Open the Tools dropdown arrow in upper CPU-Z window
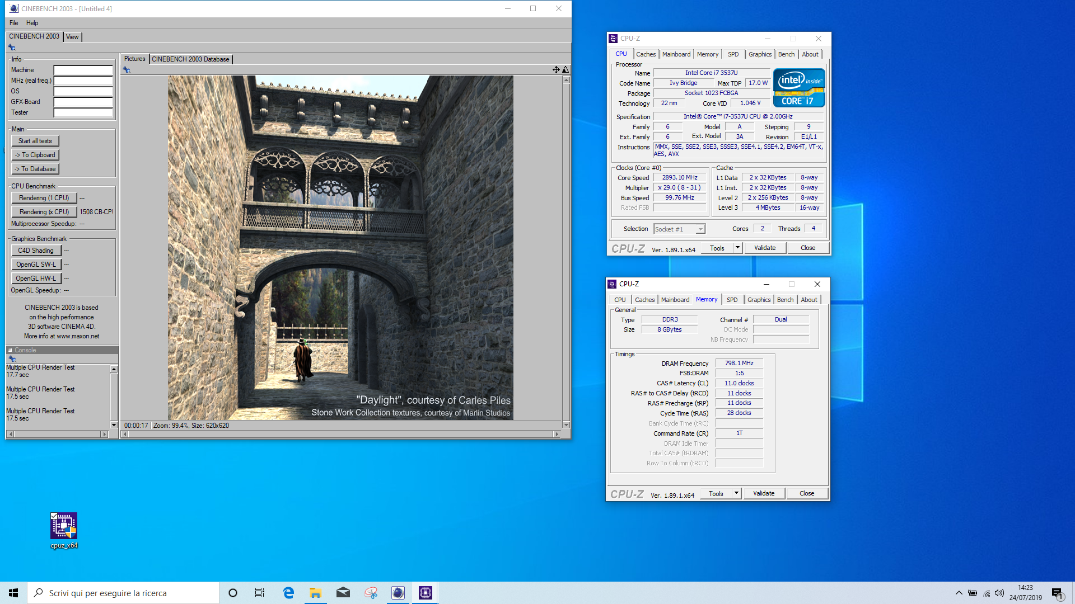Screen dimensions: 1075x604 [737, 248]
